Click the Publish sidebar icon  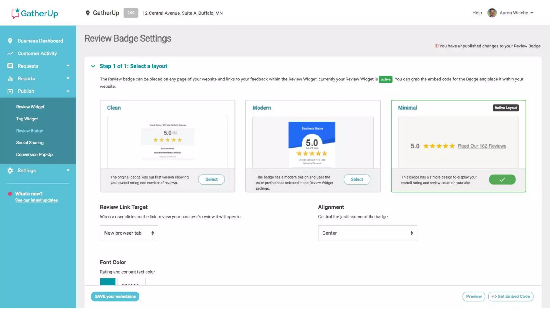pos(10,91)
